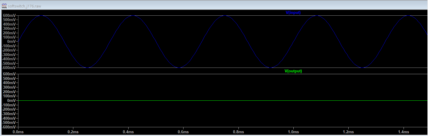
Task: Click the 0.0ms label on the time axis
Action: pyautogui.click(x=18, y=132)
